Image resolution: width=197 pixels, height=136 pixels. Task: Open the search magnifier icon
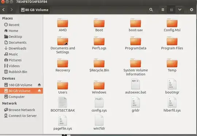(x=151, y=10)
